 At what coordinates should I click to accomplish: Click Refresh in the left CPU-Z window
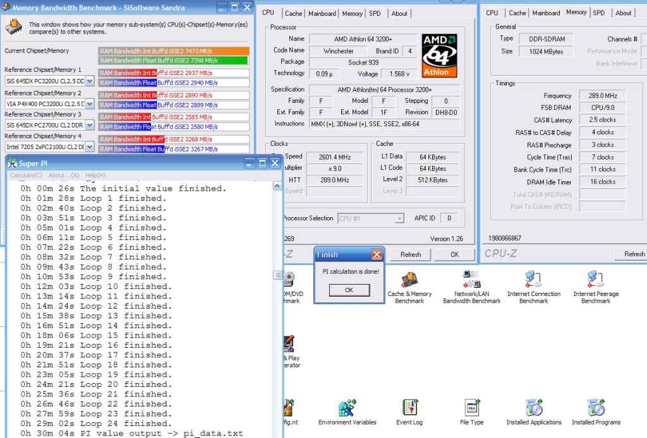[x=411, y=254]
